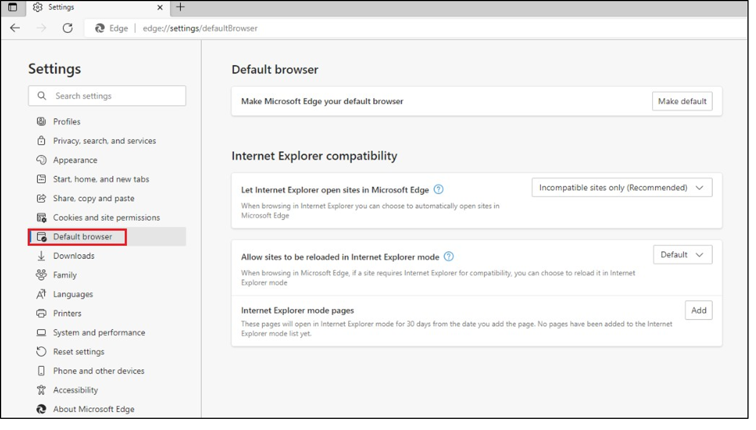The image size is (756, 430).
Task: Click the Phone and other devices icon
Action: point(41,371)
